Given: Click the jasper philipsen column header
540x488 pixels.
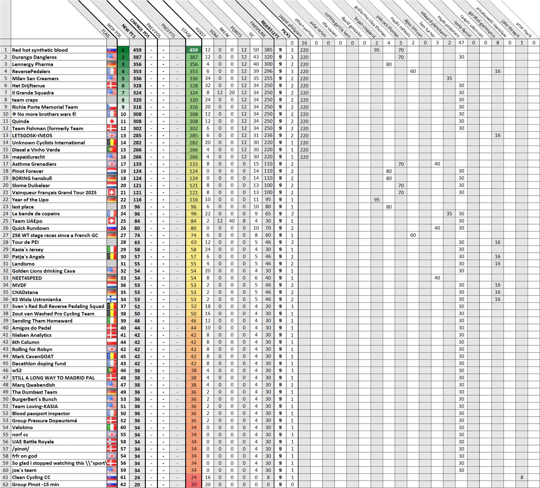Looking at the screenshot, I should (x=290, y=25).
